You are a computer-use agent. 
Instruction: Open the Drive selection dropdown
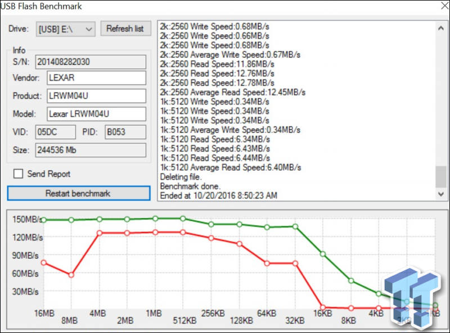tap(65, 29)
